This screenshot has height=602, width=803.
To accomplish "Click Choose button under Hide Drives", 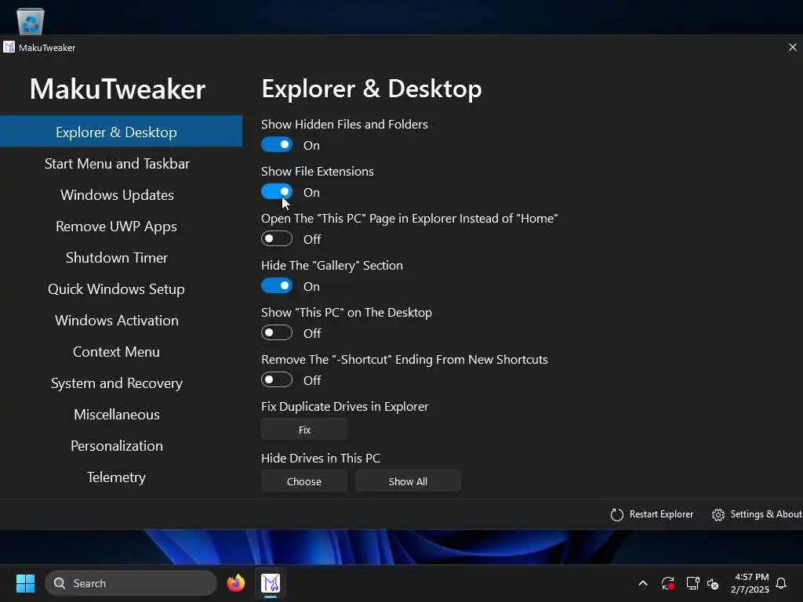I will pos(304,481).
